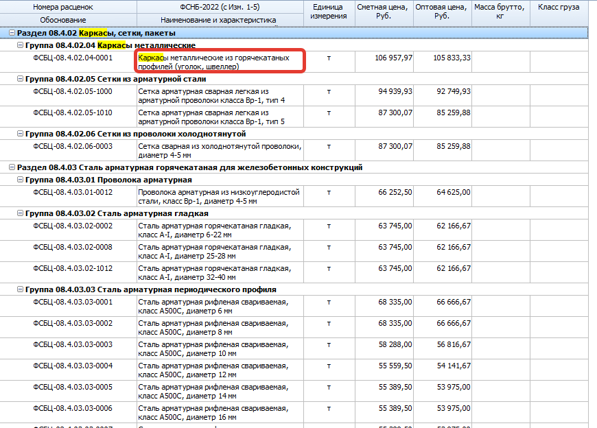Click сметная цена 106 957,97
The image size is (597, 428).
393,58
